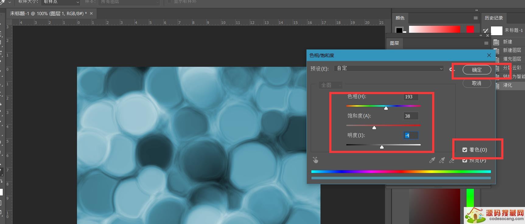Close the floating 图层 panel group
This screenshot has height=224, width=525.
pos(487,36)
